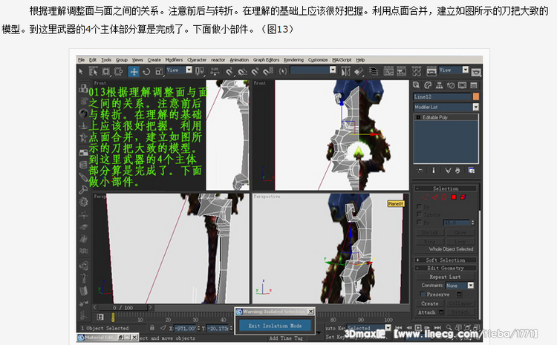The image size is (557, 345).
Task: Toggle the selection lock padlock icon
Action: (x=152, y=328)
